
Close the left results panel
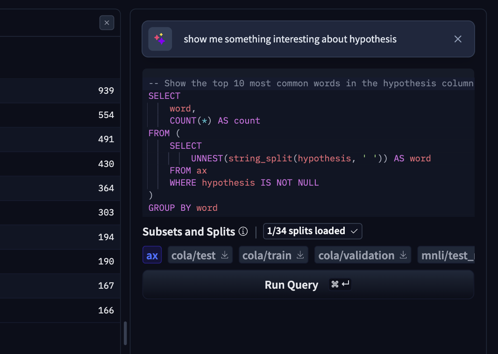[x=107, y=22]
